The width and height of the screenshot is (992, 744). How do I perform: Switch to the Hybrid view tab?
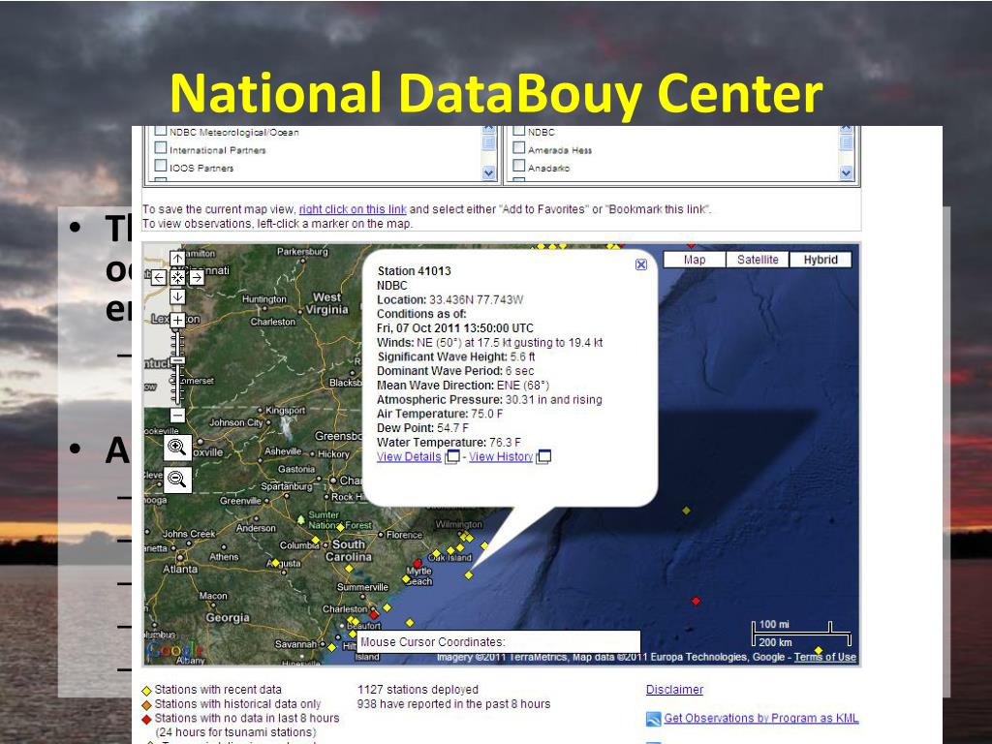(x=821, y=260)
